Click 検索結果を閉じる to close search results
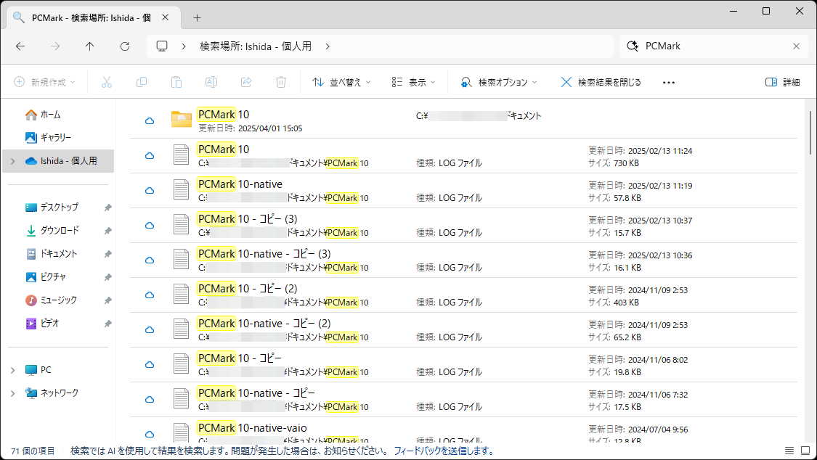The image size is (817, 460). pos(603,82)
